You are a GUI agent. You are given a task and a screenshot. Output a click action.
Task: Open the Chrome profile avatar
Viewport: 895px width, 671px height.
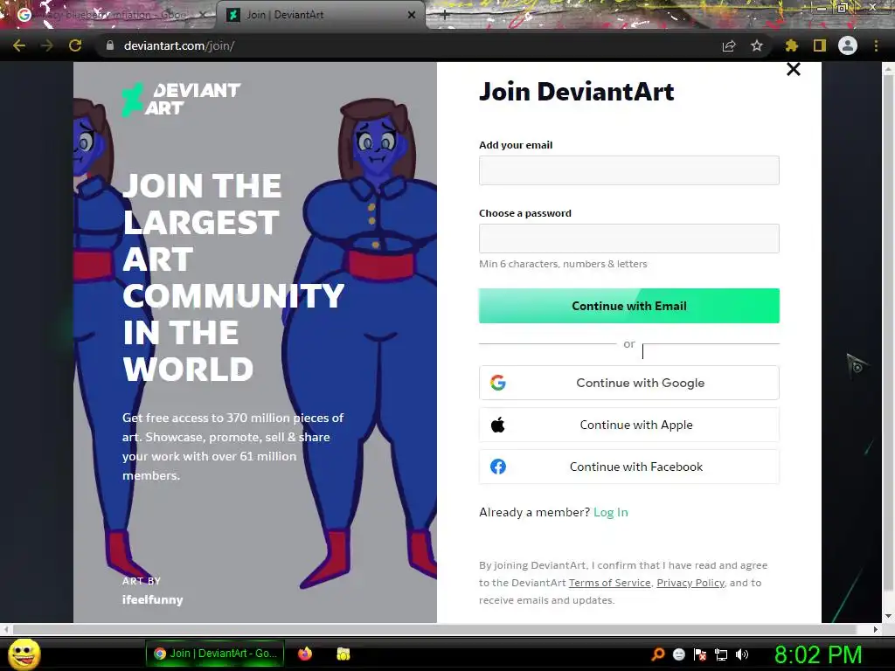848,45
